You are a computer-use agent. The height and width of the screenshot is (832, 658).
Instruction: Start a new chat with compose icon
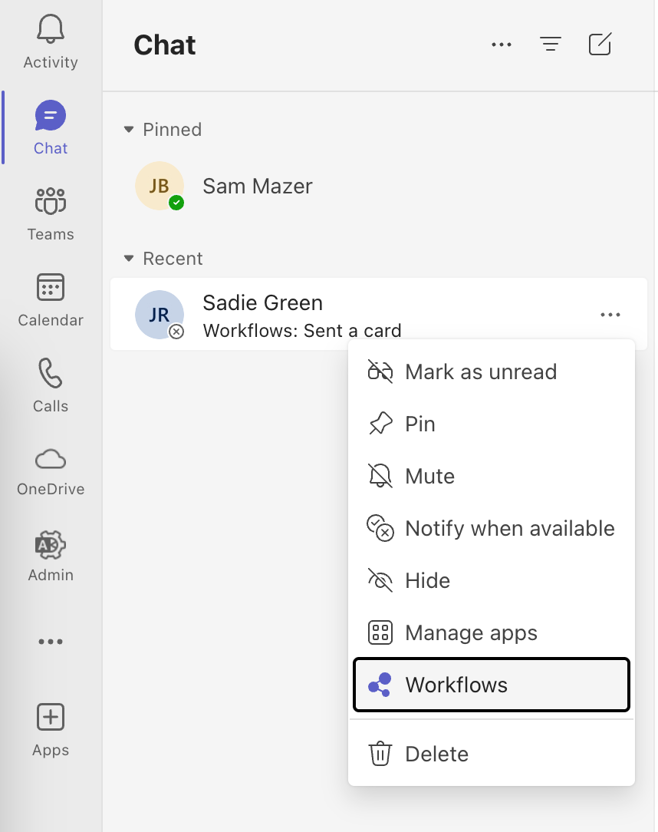600,45
